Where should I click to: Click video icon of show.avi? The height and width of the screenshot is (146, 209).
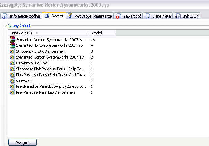tap(12, 81)
